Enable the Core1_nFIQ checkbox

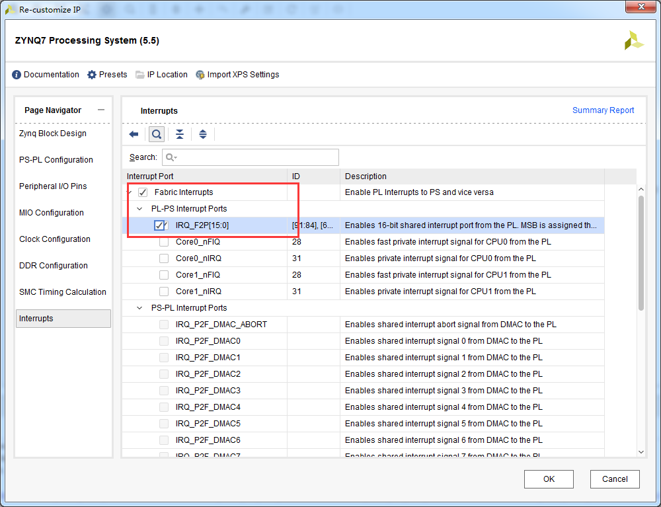pyautogui.click(x=164, y=275)
